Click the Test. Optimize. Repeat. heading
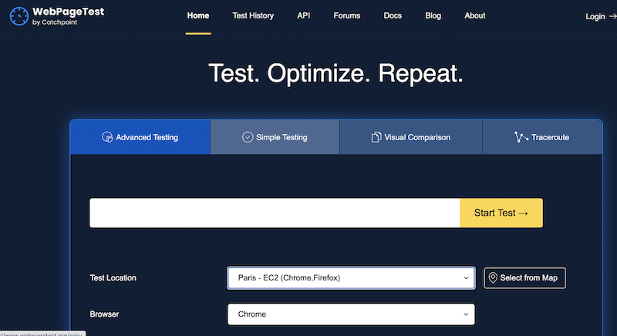This screenshot has width=617, height=336. (x=335, y=73)
